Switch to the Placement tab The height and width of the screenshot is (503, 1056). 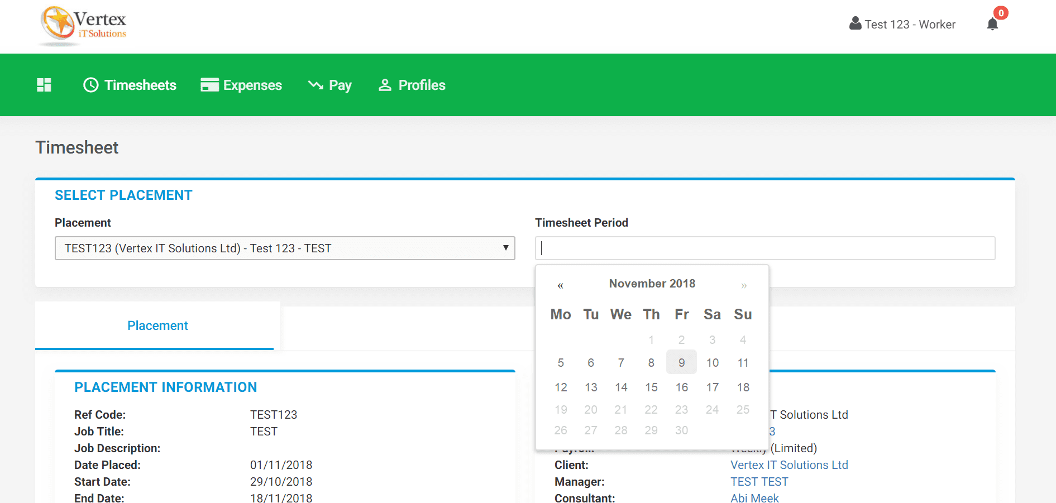tap(157, 326)
